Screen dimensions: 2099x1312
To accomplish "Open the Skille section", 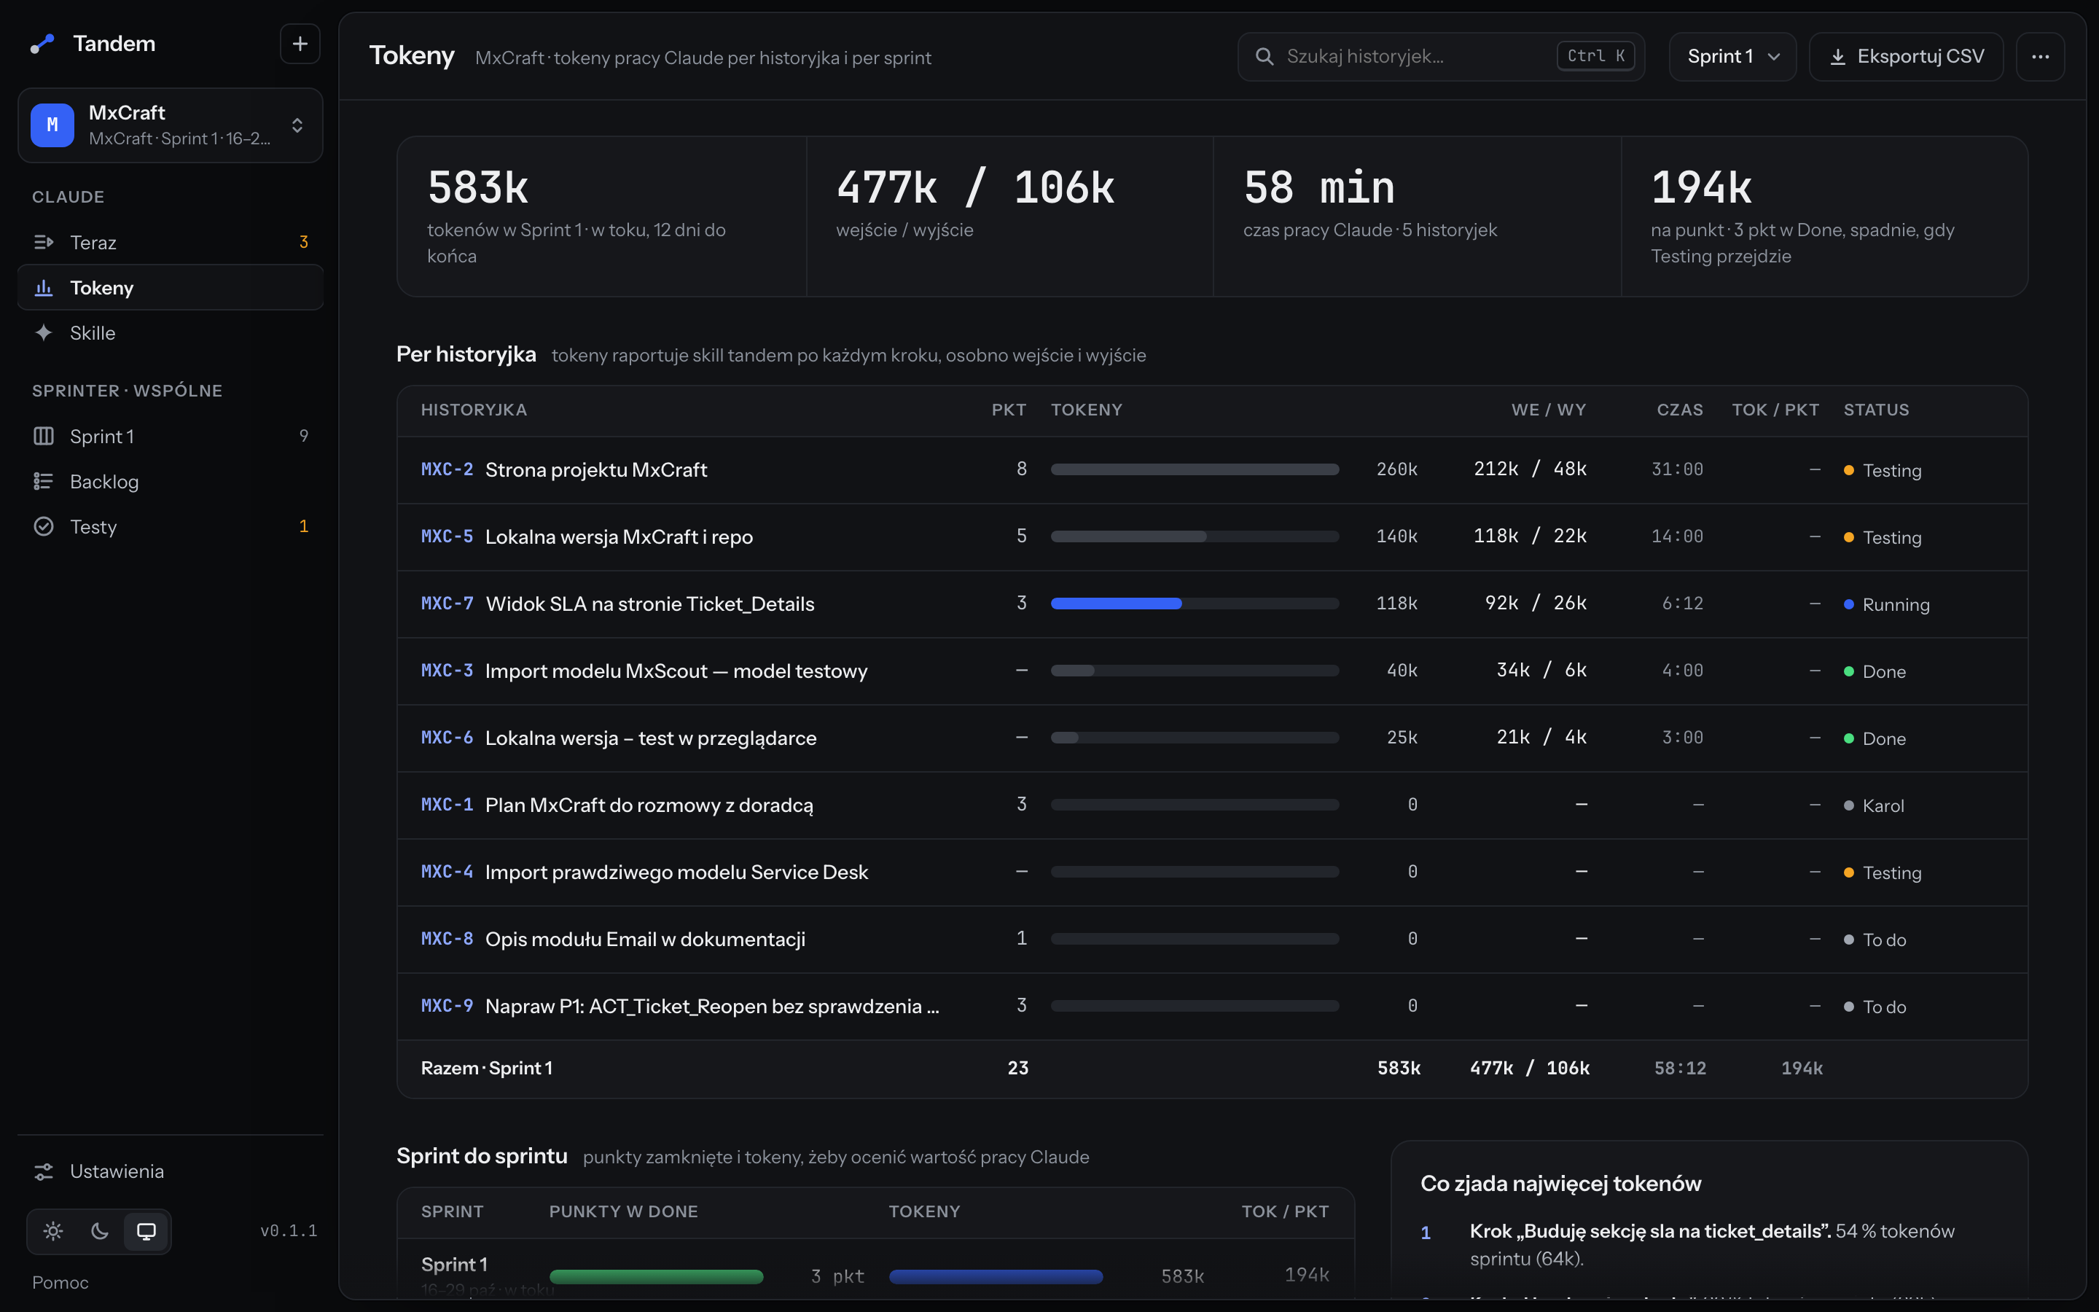I will (170, 332).
